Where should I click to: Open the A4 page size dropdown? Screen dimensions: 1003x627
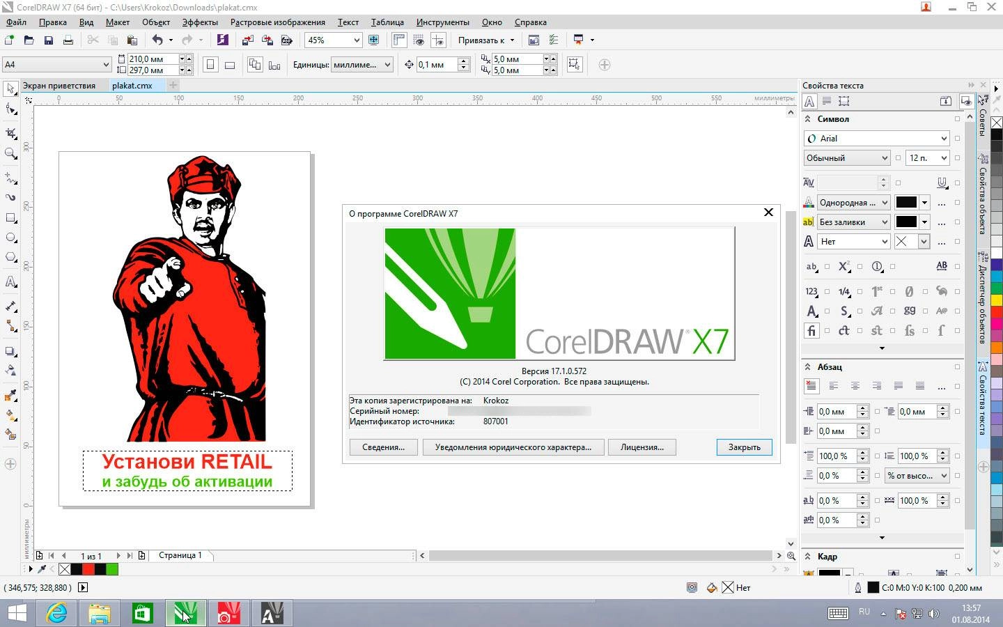(x=106, y=65)
